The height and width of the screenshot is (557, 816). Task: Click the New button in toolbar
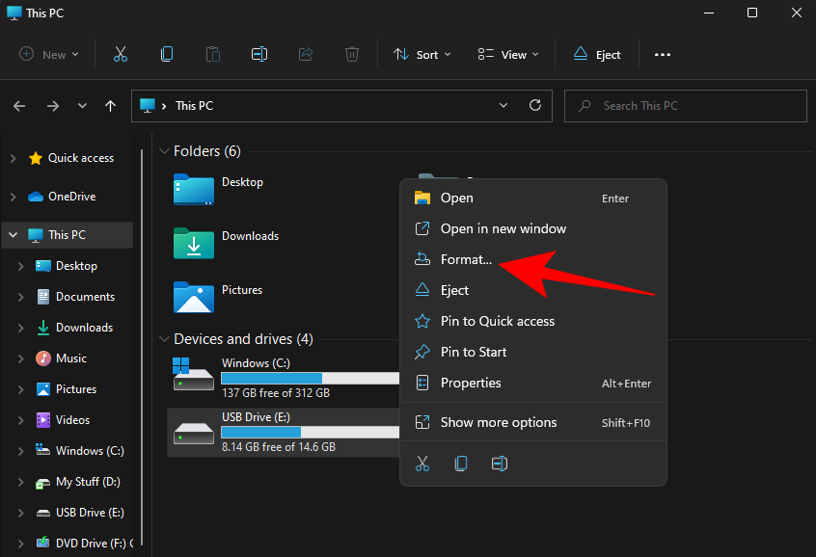point(50,55)
